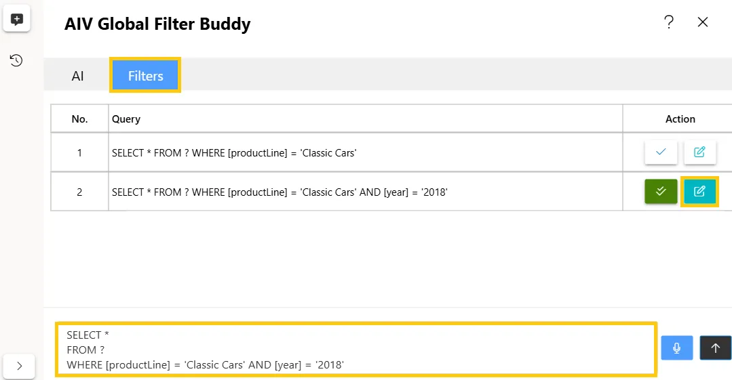
Task: Close the AIV Global Filter Buddy panel
Action: [703, 22]
